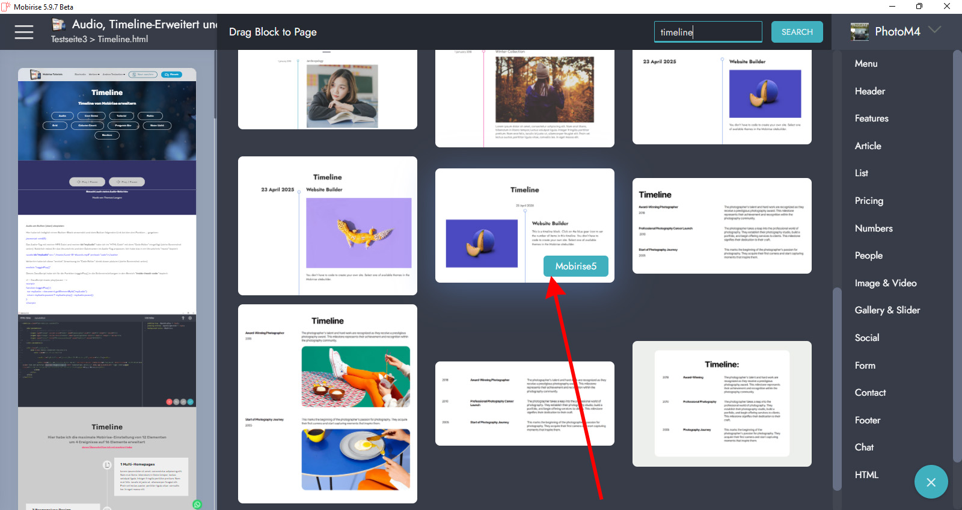The height and width of the screenshot is (510, 962).
Task: Open the HTML block category
Action: 866,475
